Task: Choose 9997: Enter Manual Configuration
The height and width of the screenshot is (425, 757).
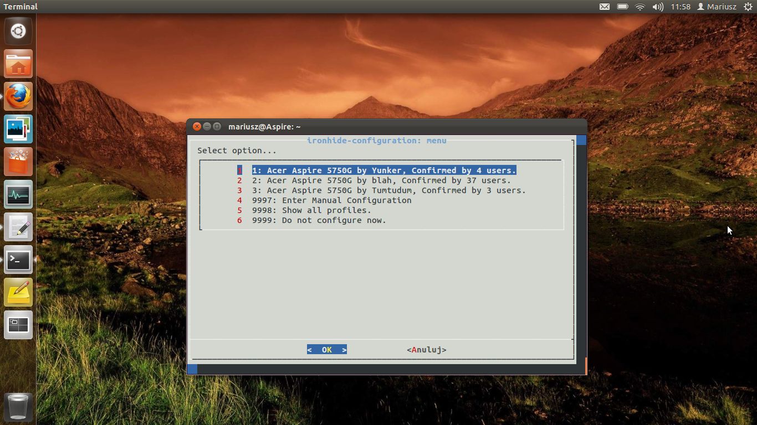Action: 331,200
